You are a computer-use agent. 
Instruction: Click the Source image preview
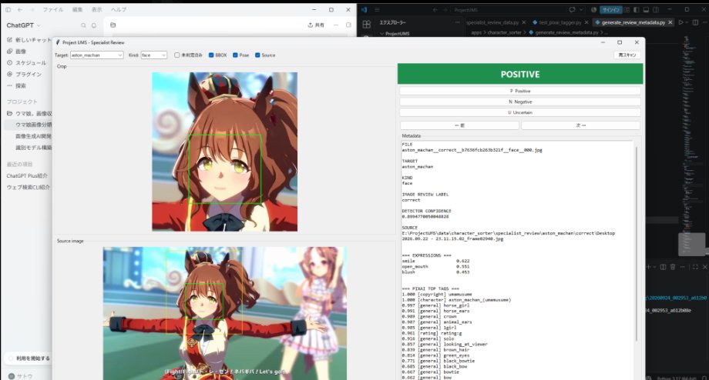(x=225, y=313)
